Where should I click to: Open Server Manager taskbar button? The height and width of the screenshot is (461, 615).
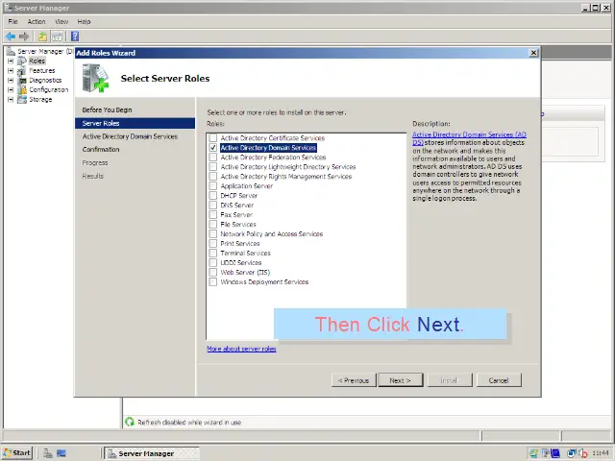pos(152,453)
